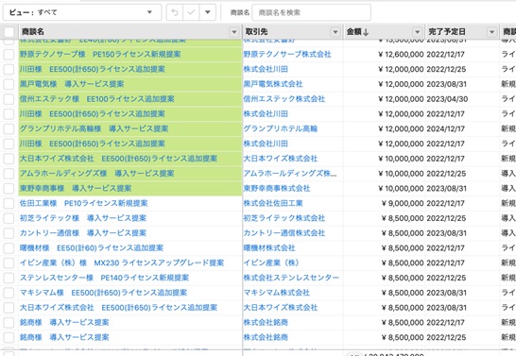Check the 初芝ライテック様 row checkbox
Screen dimensions: 516x356
pos(9,218)
